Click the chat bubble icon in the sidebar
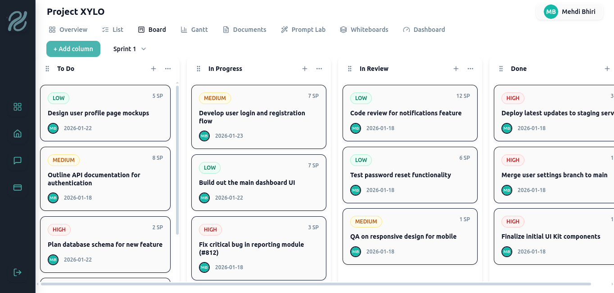Viewport: 614px width, 293px height. click(x=17, y=160)
